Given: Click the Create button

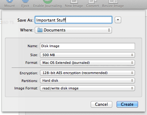Looking at the screenshot, I should point(127,104).
